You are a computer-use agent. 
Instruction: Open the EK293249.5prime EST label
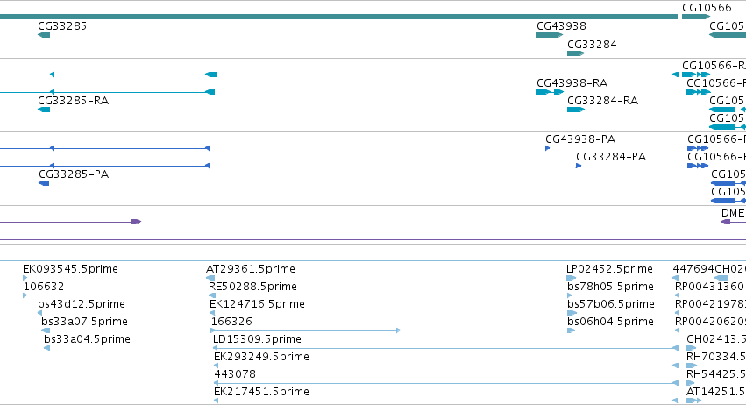click(x=262, y=357)
